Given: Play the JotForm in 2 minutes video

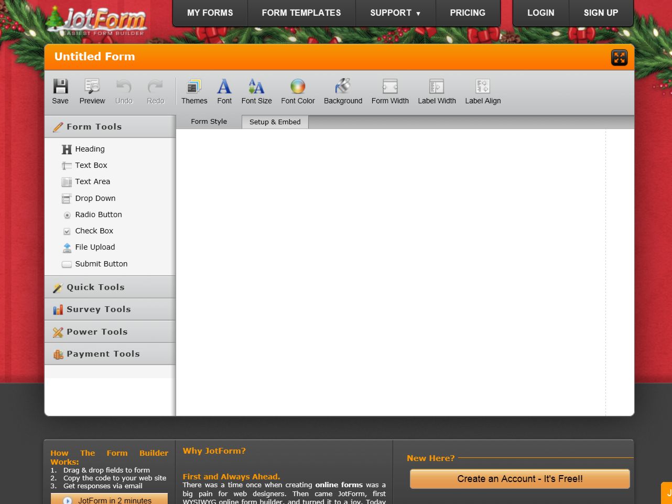Looking at the screenshot, I should click(x=109, y=499).
